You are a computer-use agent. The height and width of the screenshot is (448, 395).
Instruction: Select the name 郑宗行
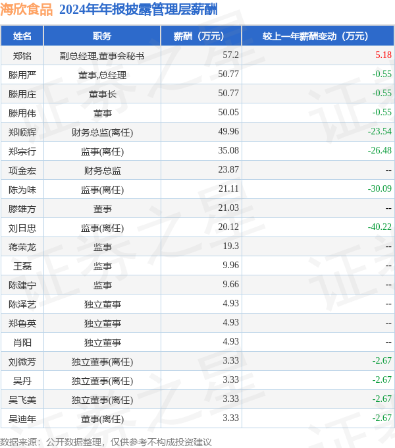pos(22,152)
